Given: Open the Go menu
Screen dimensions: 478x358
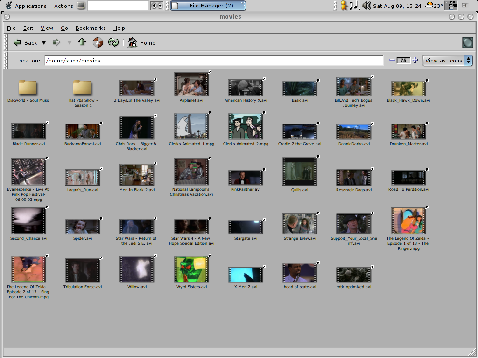Looking at the screenshot, I should click(64, 28).
